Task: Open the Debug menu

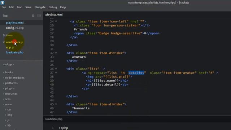Action: click(53, 7)
